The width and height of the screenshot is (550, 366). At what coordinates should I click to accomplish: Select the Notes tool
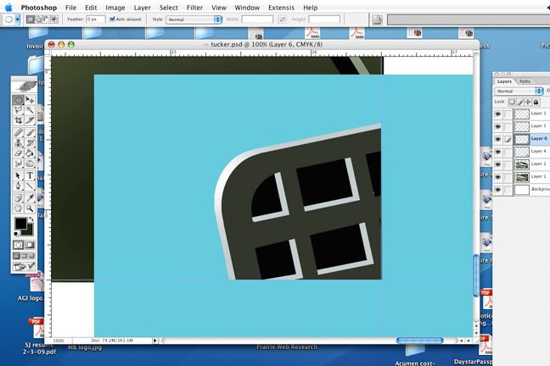[x=18, y=198]
